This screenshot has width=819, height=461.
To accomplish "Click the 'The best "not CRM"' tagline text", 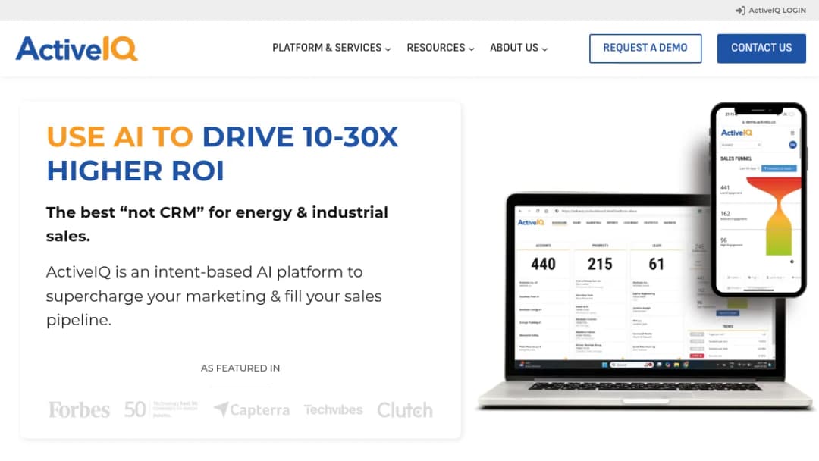I will click(218, 224).
